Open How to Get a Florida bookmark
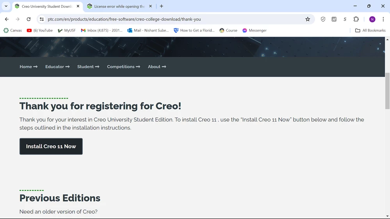The image size is (390, 219). [x=194, y=30]
